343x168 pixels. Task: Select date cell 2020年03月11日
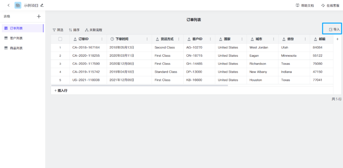point(129,56)
